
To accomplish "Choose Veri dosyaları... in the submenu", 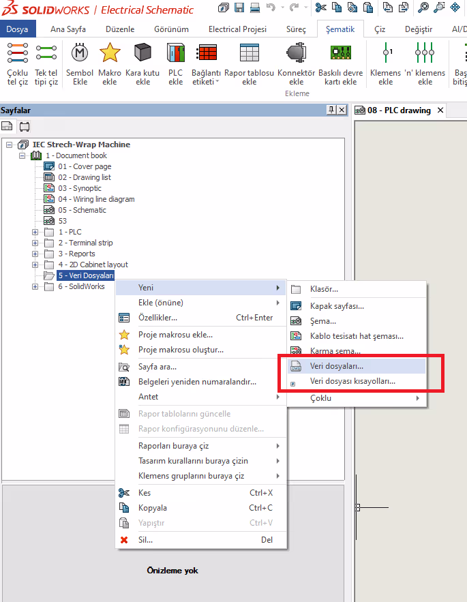I will pyautogui.click(x=357, y=366).
